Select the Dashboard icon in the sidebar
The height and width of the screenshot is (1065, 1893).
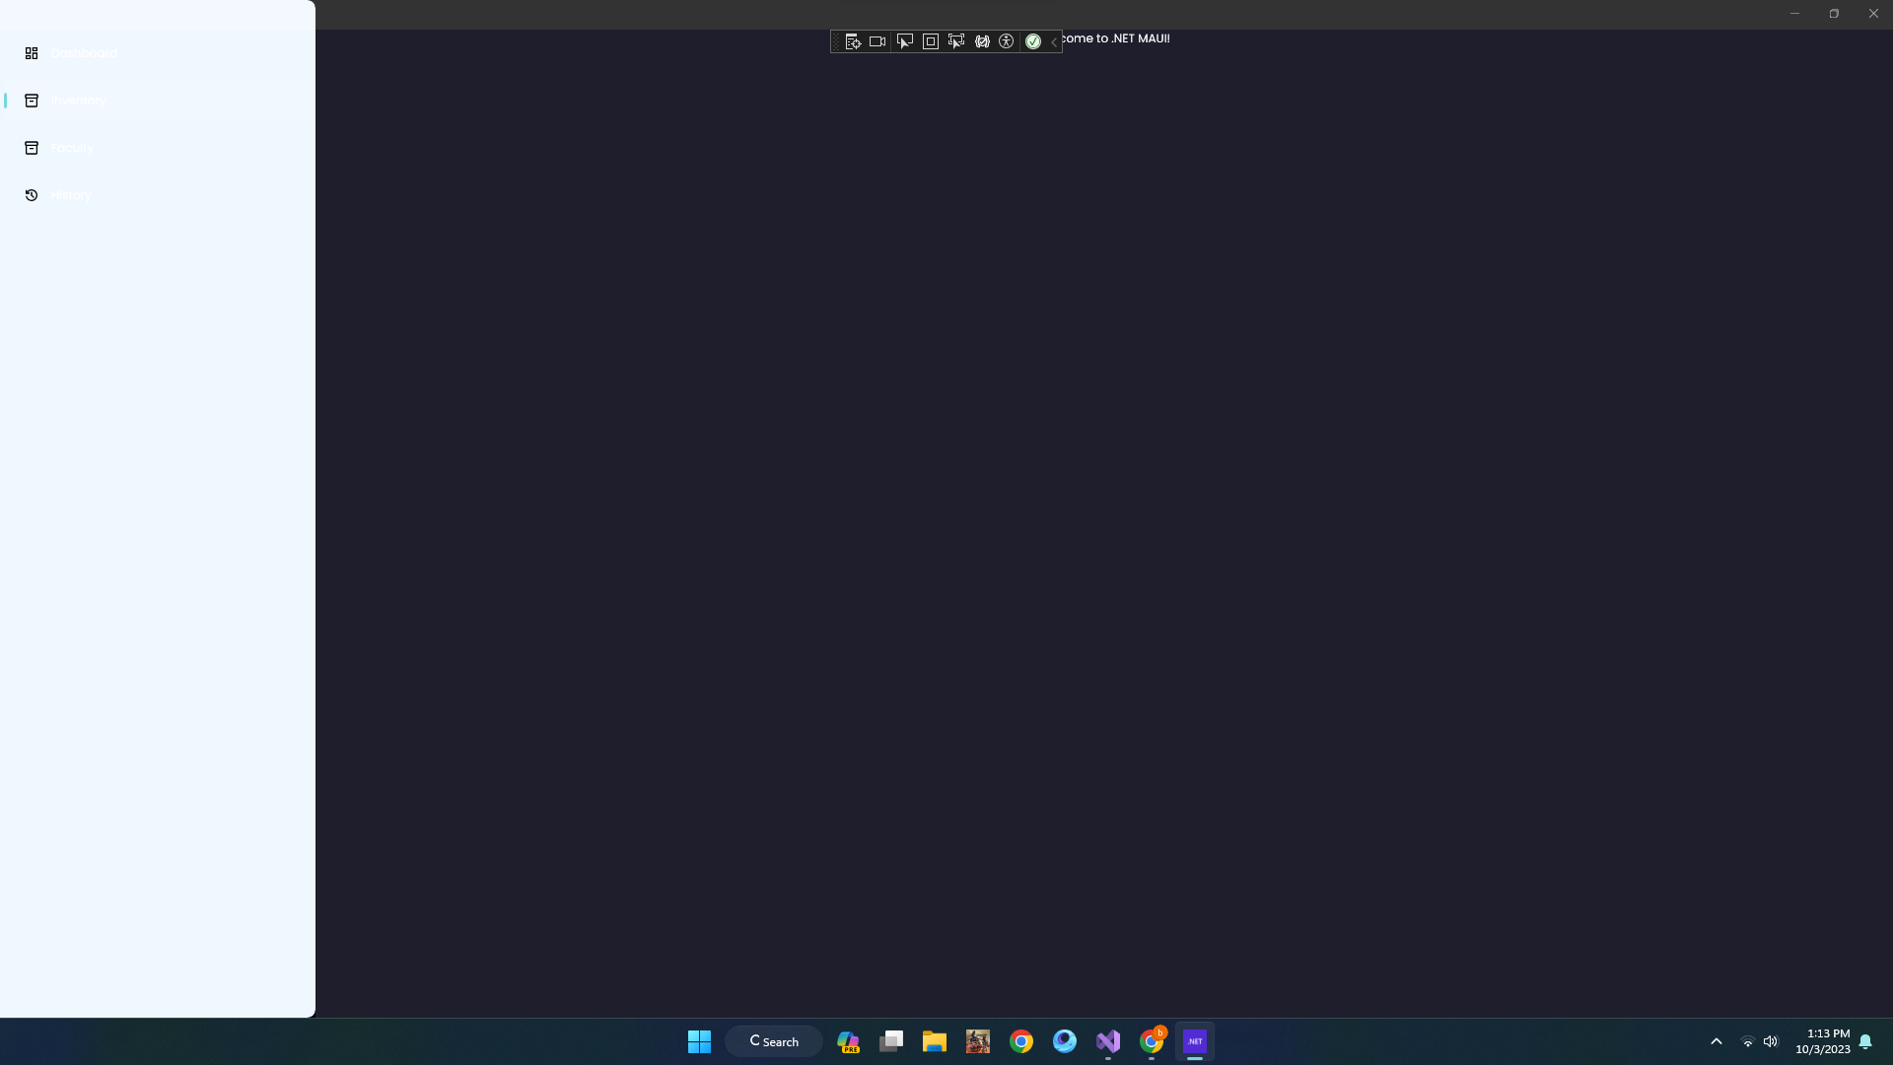[32, 52]
